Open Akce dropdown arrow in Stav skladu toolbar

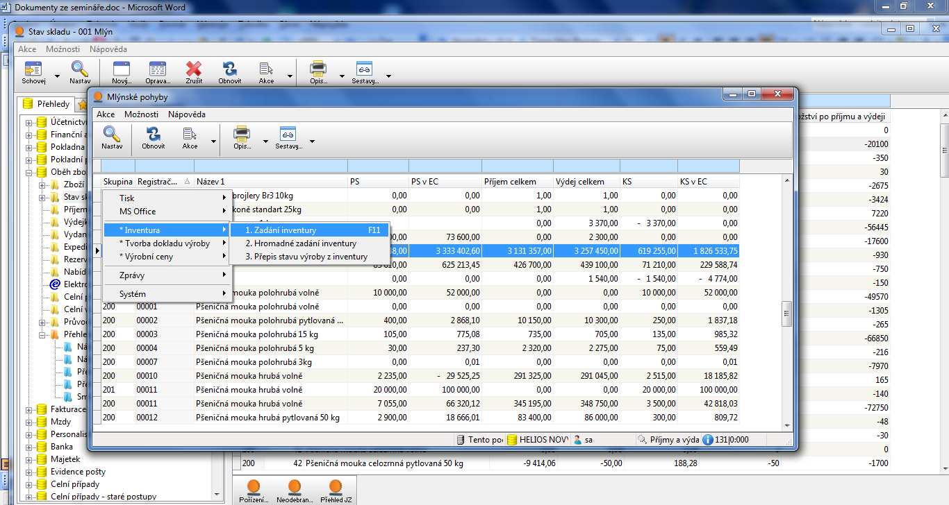pyautogui.click(x=289, y=76)
